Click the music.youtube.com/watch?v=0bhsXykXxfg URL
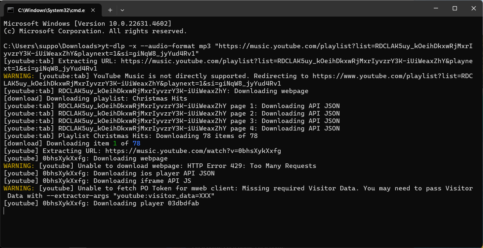Viewport: 483px width, 248px height. [x=193, y=151]
